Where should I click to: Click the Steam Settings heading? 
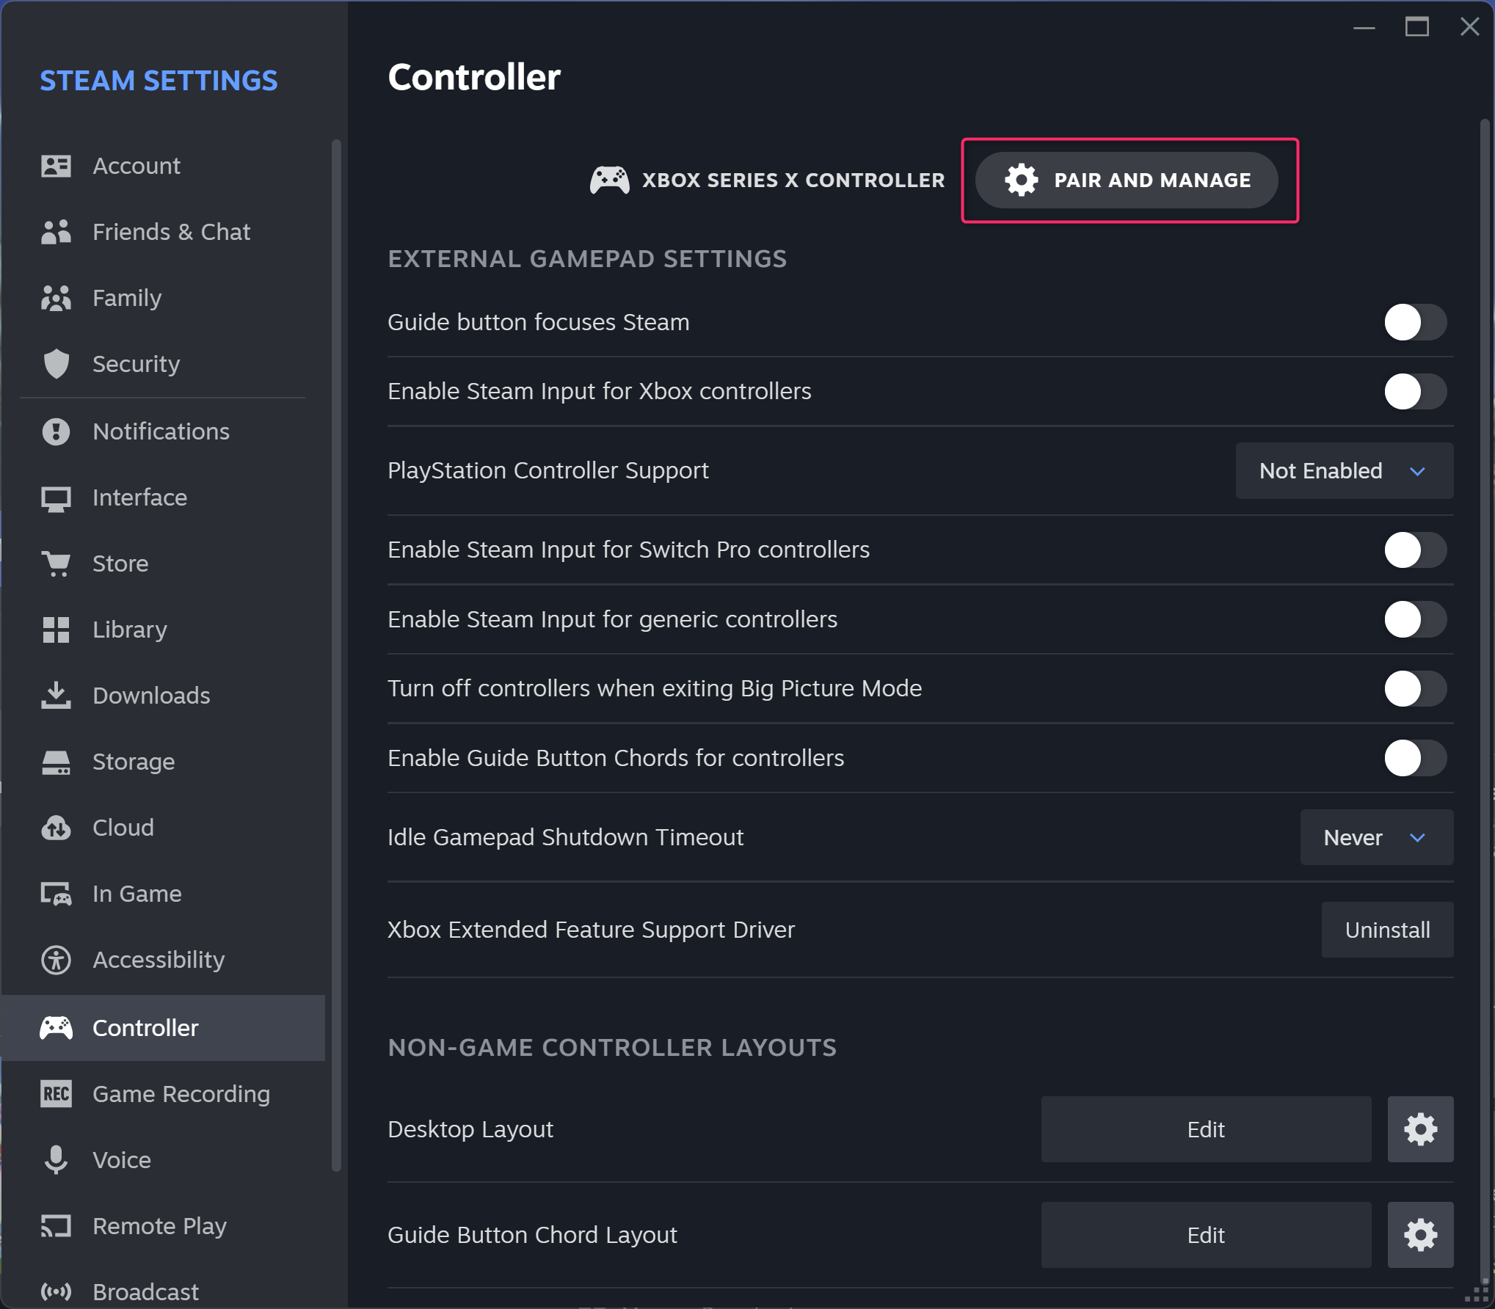[x=159, y=81]
